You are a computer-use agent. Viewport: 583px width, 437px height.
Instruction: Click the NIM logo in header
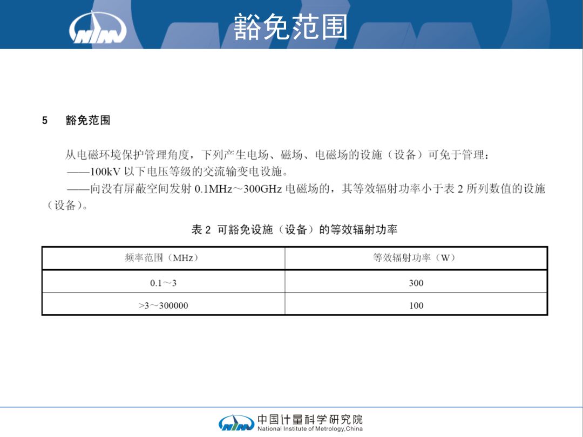click(x=98, y=27)
